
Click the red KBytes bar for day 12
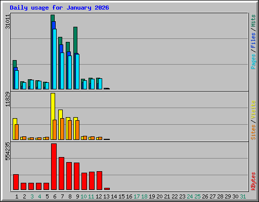100,180
